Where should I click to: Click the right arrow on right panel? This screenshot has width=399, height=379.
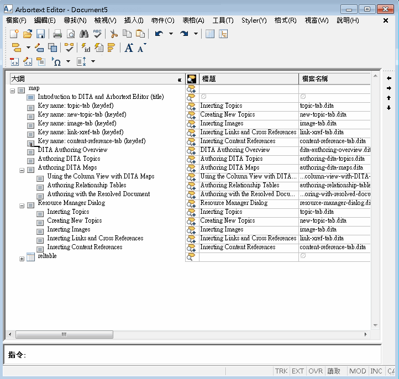[389, 88]
